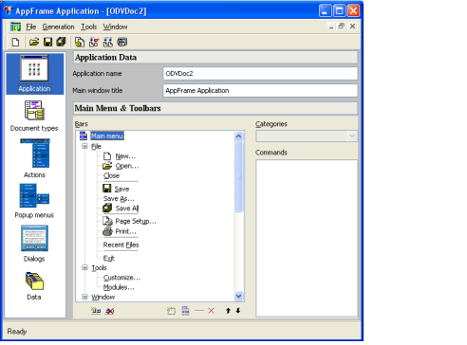The height and width of the screenshot is (345, 467).
Task: Click the Save All toolbar icon
Action: [61, 42]
